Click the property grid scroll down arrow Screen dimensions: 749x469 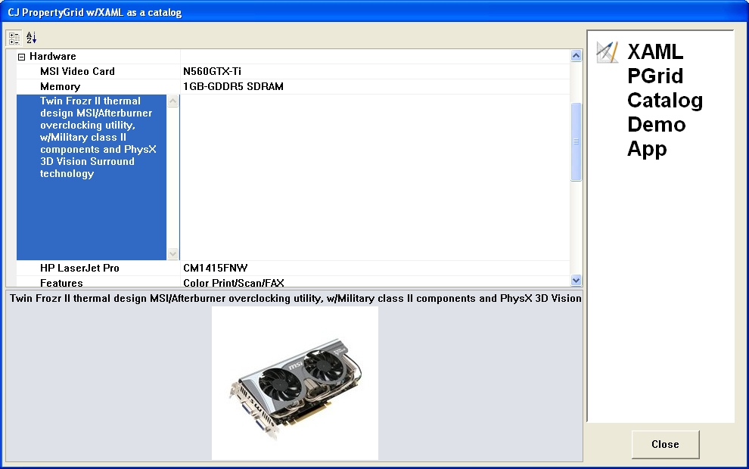pos(576,281)
